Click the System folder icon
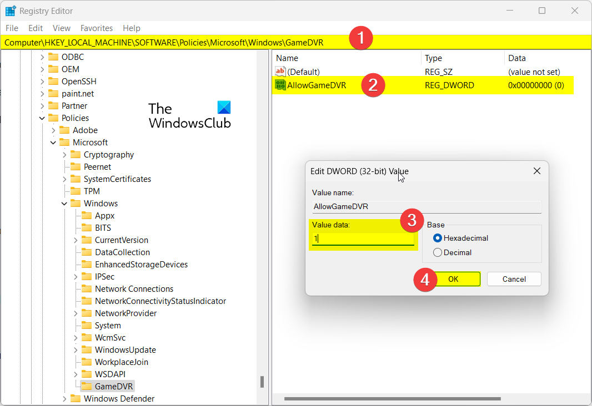The height and width of the screenshot is (406, 592). 87,326
